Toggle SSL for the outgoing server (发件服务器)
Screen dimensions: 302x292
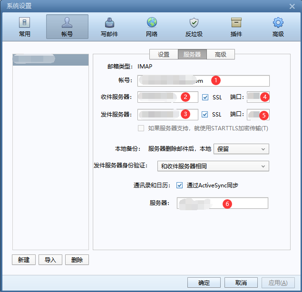205,114
